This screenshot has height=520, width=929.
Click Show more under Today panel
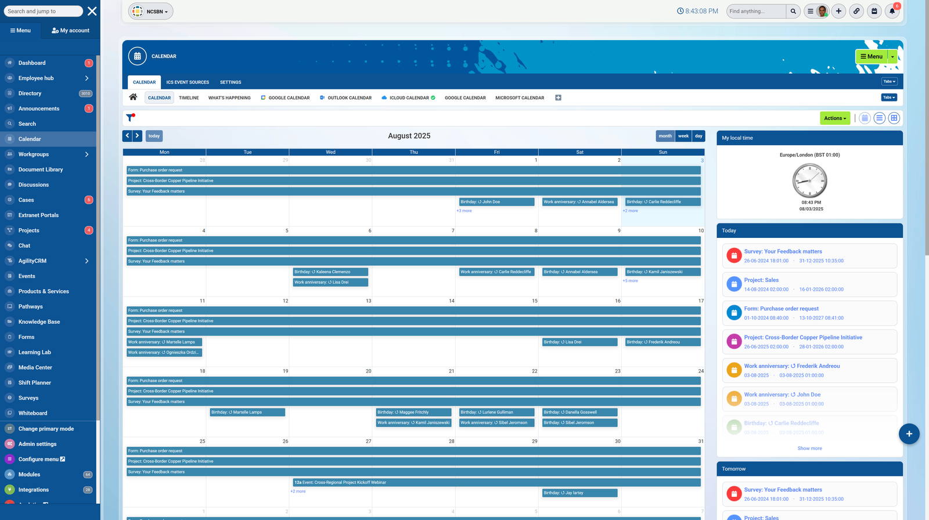pyautogui.click(x=809, y=449)
